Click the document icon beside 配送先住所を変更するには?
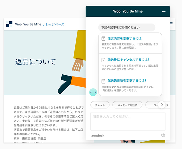This screenshot has height=149, width=182. click(x=103, y=81)
